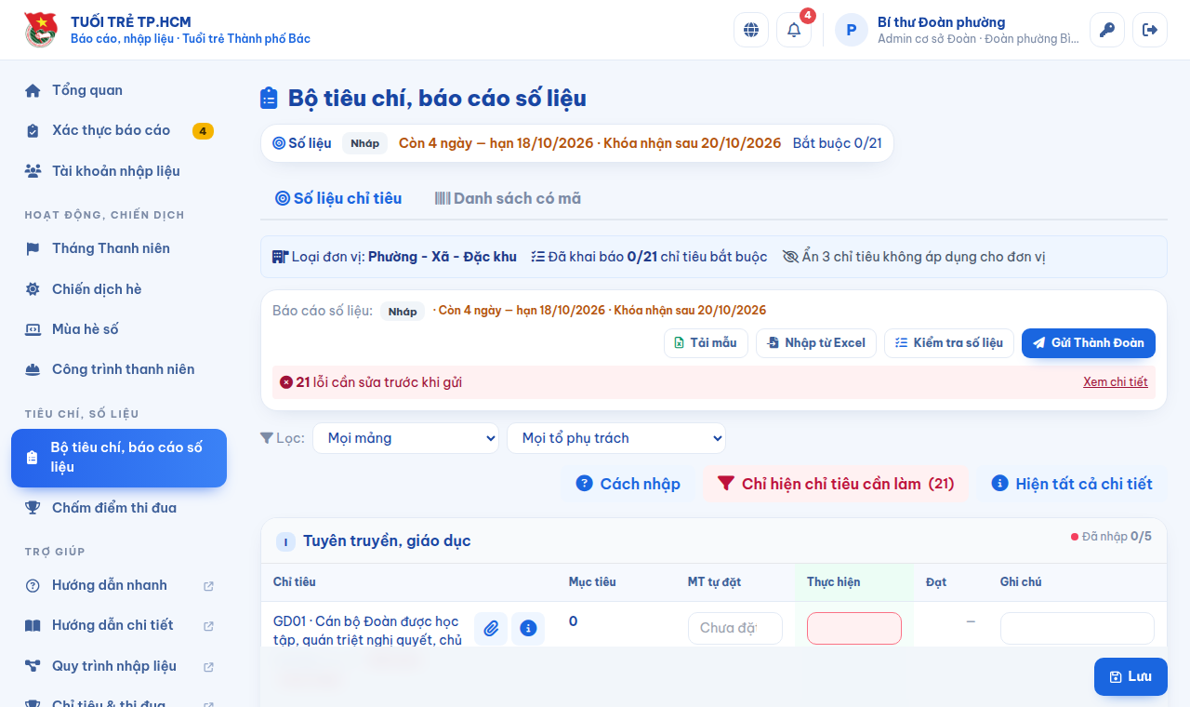Viewport: 1190px width, 707px height.
Task: Open Xem chi tiết error link
Action: pyautogui.click(x=1116, y=382)
